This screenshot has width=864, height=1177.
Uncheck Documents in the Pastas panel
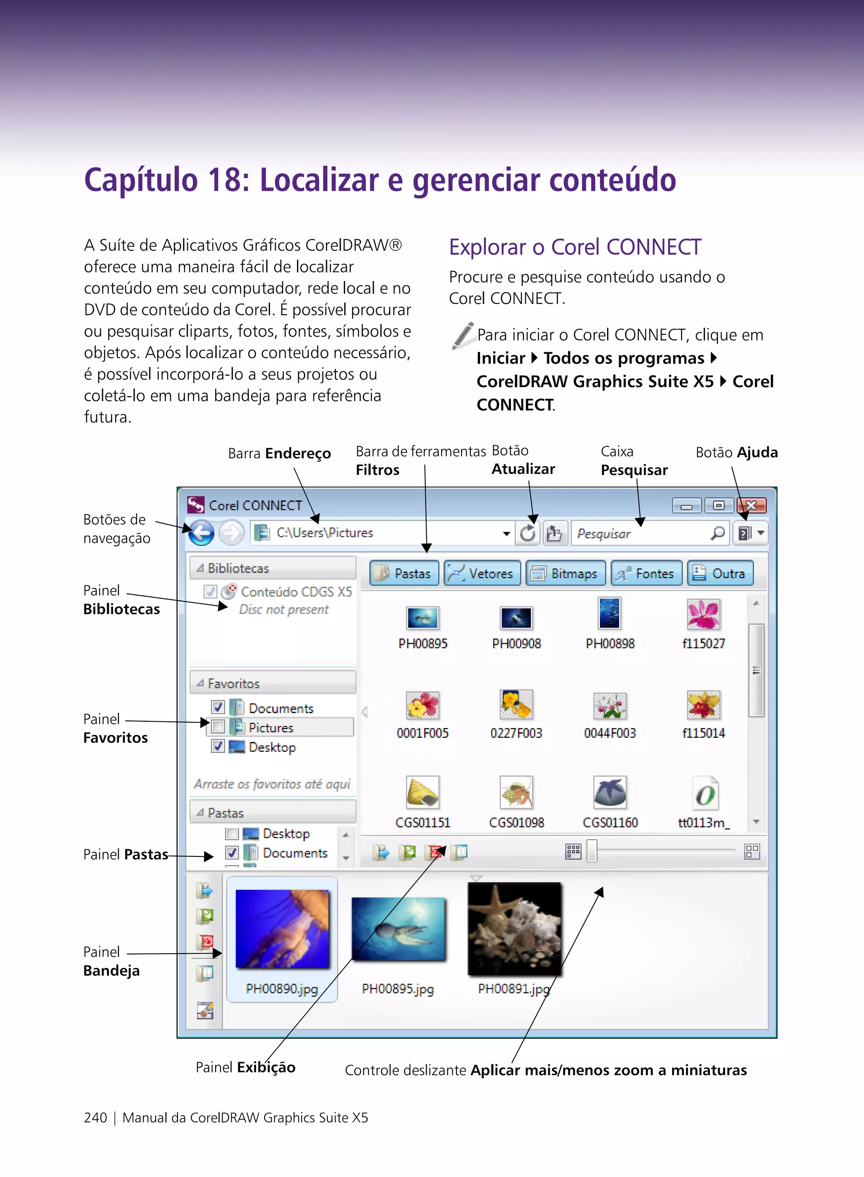pos(232,852)
